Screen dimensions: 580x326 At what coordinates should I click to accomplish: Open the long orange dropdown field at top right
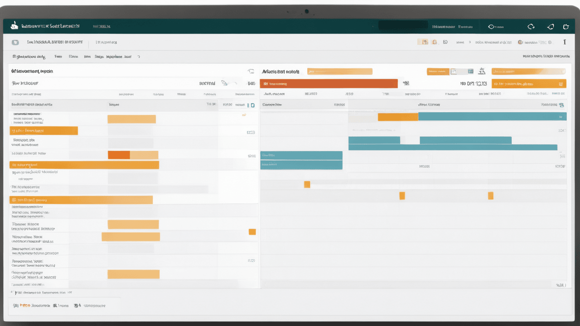528,72
